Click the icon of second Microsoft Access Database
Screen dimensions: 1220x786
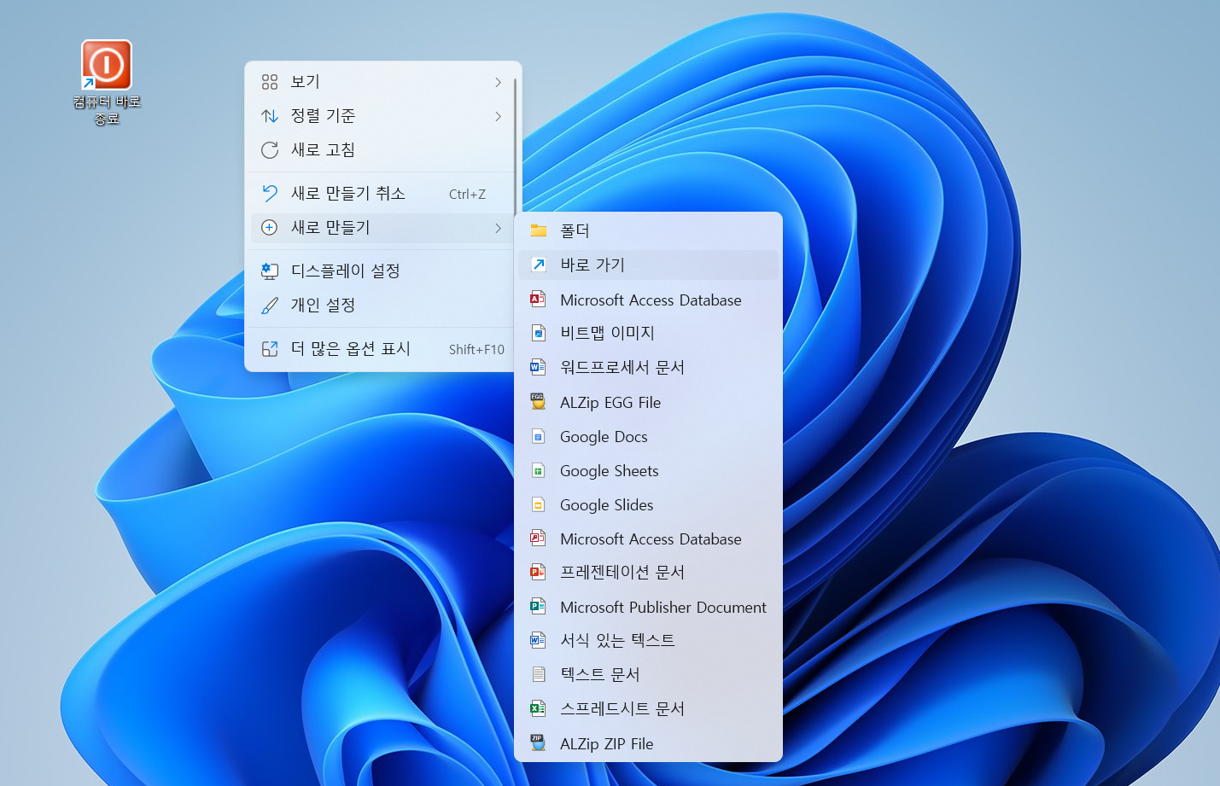pos(539,539)
